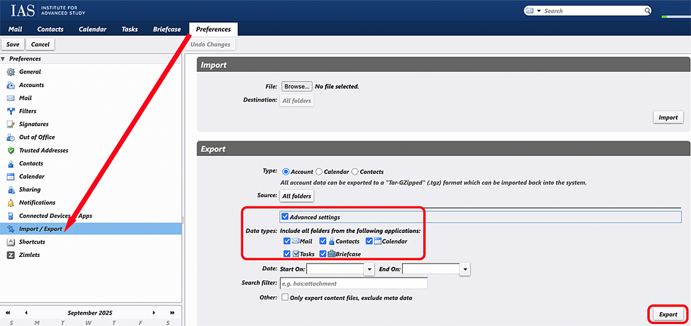This screenshot has height=326, width=691.
Task: Click the Export button
Action: pos(668,315)
